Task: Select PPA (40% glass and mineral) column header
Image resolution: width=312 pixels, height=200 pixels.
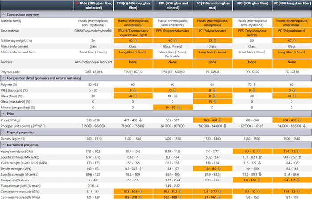Action: pyautogui.click(x=173, y=5)
